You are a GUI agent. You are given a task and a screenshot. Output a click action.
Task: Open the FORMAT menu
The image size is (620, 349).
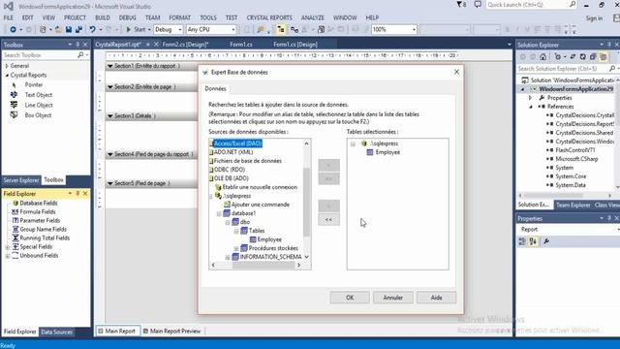pos(179,17)
